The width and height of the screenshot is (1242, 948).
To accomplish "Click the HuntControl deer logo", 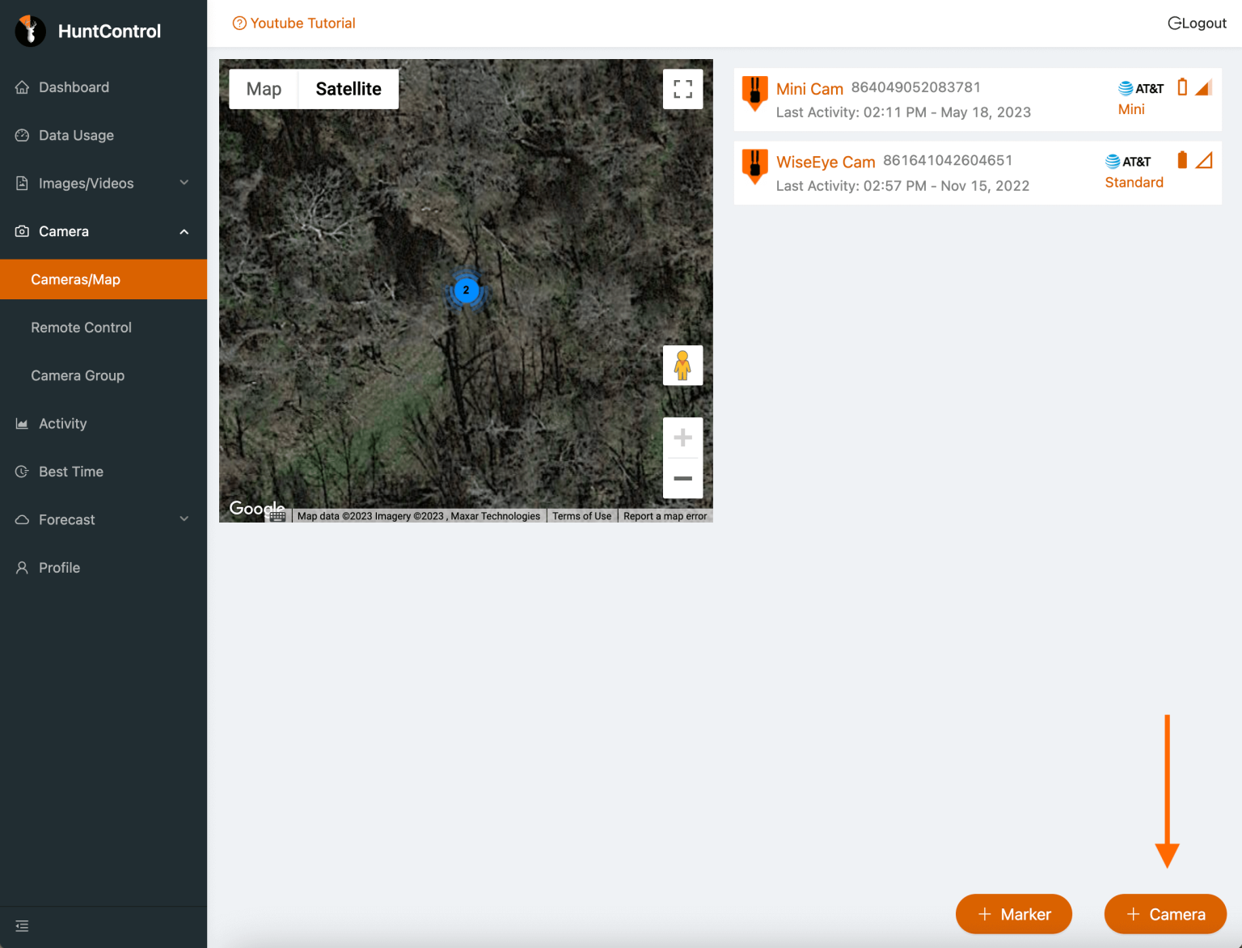I will (x=29, y=31).
